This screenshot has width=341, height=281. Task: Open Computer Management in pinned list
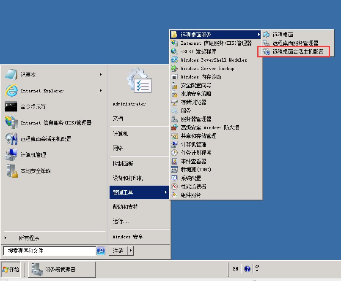pos(11,155)
